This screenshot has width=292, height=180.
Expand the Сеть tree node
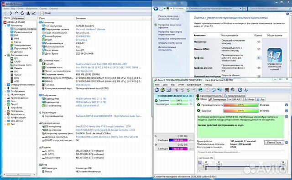coord(5,101)
